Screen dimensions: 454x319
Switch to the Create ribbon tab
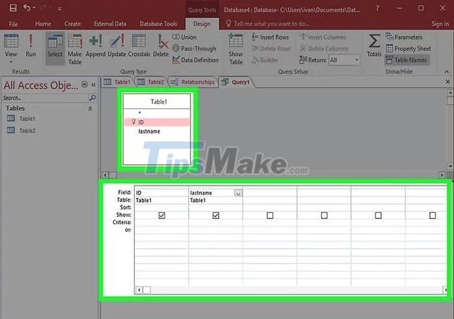click(73, 24)
